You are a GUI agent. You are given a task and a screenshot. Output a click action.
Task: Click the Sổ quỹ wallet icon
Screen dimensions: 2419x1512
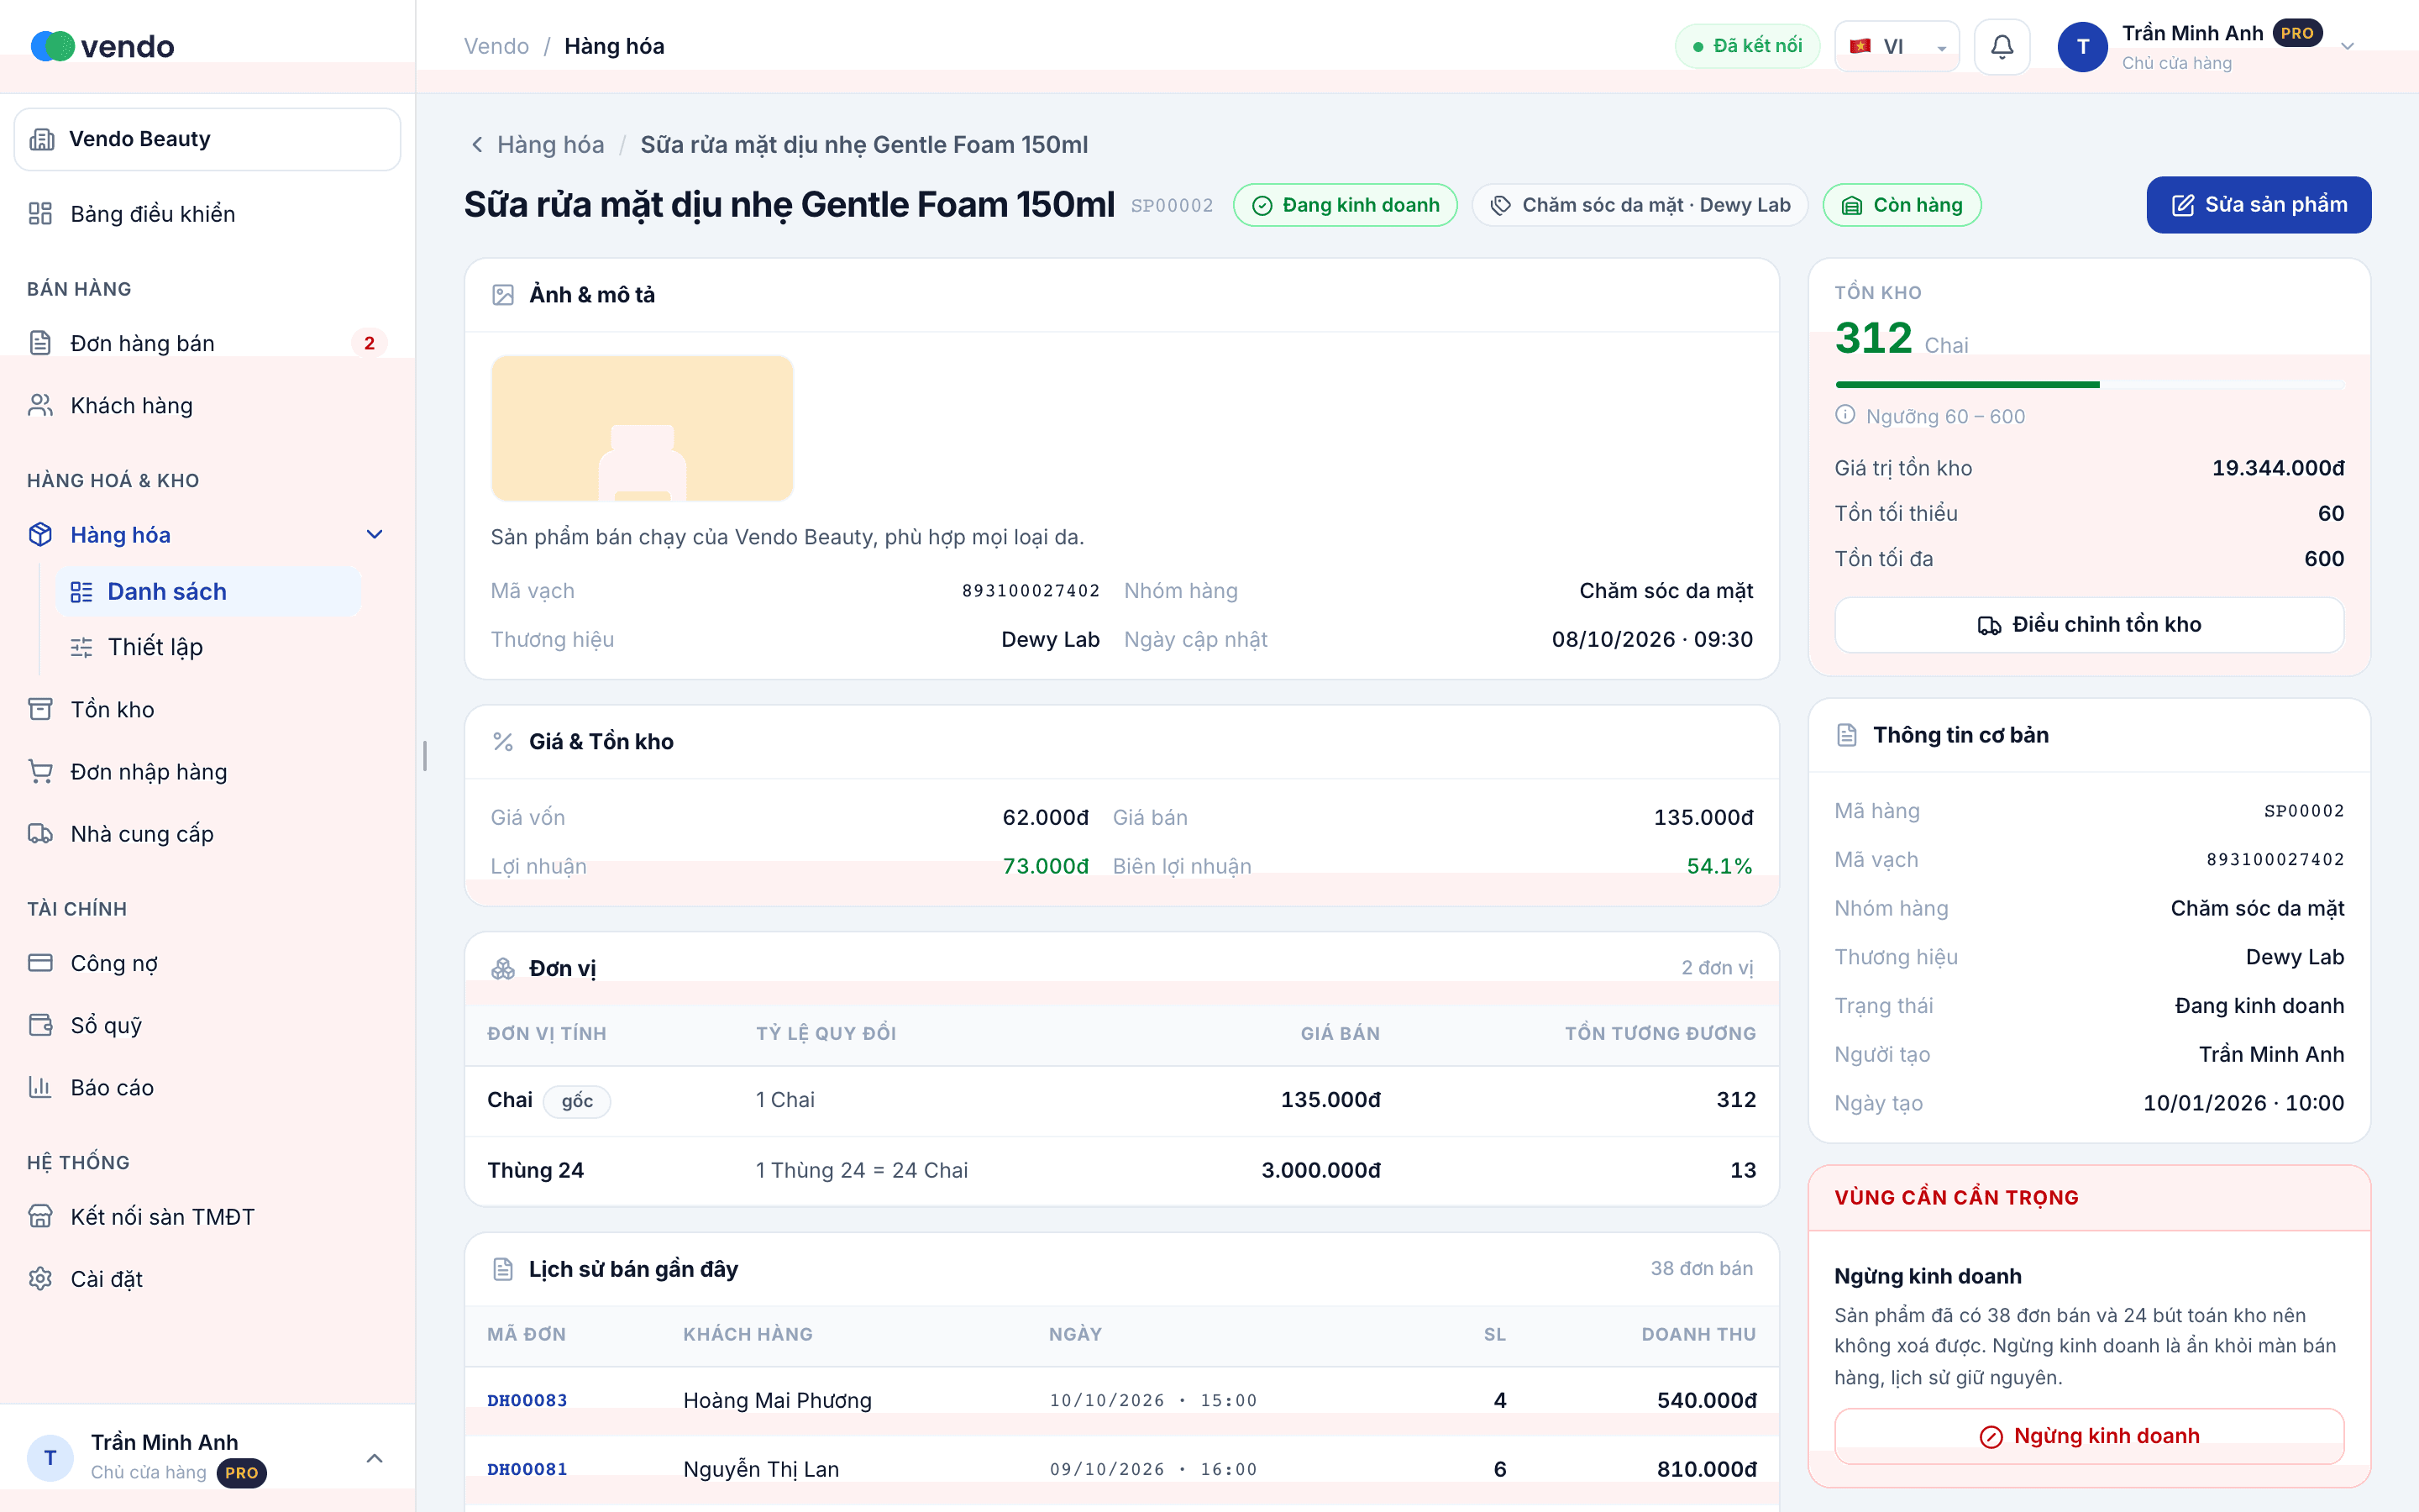pyautogui.click(x=40, y=1025)
